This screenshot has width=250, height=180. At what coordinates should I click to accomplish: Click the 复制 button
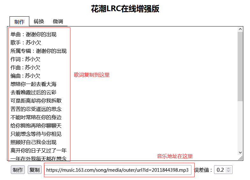(x=35, y=170)
